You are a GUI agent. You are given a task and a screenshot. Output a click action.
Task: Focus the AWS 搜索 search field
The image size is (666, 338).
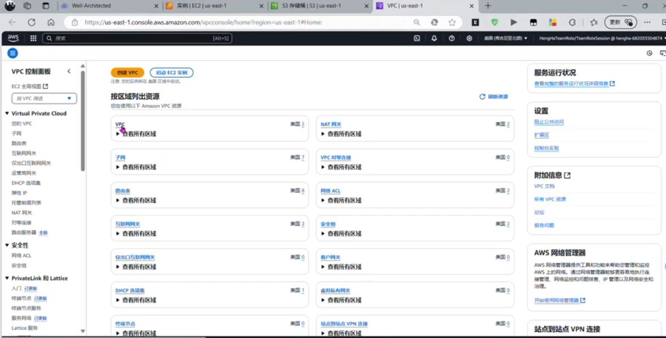[x=137, y=38]
